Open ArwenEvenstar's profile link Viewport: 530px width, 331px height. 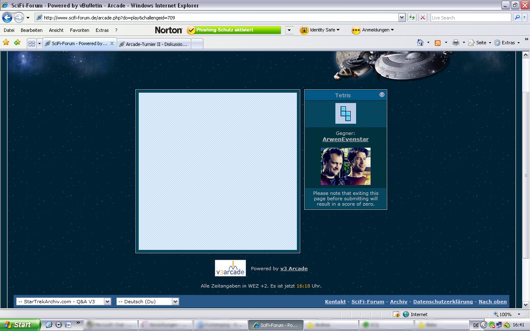(x=345, y=139)
